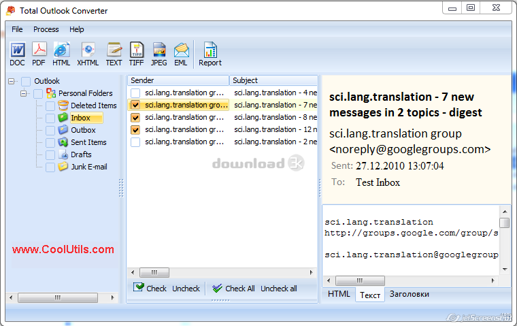Grab the preview pane horizontal scrollbar thumb

pyautogui.click(x=360, y=281)
